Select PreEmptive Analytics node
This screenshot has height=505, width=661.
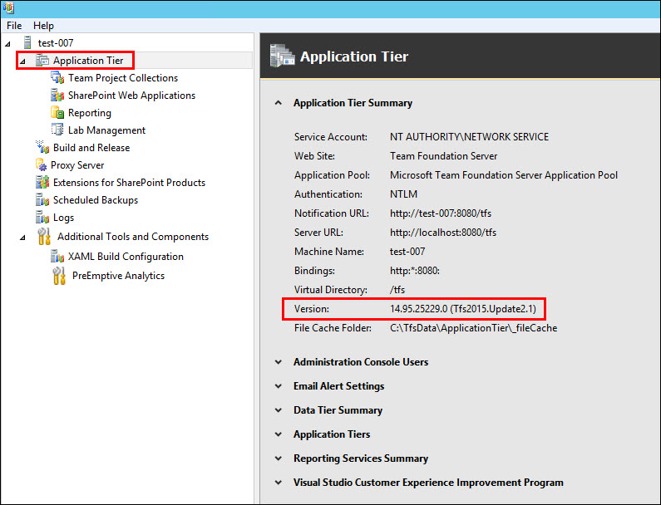[118, 276]
